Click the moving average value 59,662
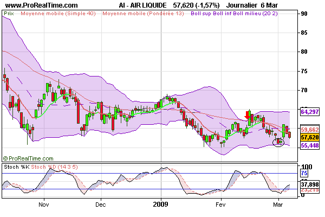 (310, 130)
